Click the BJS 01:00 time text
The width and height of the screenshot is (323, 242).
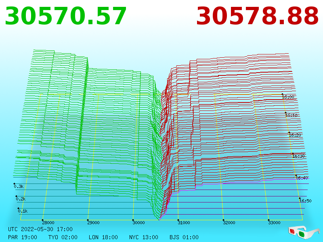pos(184,237)
